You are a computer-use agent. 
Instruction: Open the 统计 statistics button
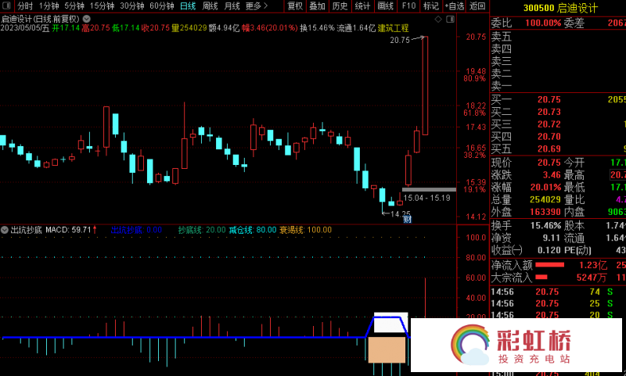(362, 6)
